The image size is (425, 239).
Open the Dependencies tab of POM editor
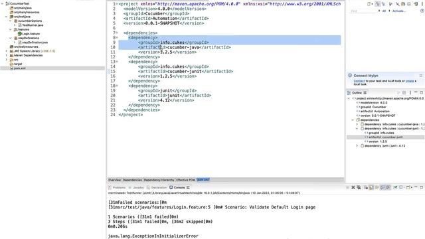pyautogui.click(x=132, y=180)
